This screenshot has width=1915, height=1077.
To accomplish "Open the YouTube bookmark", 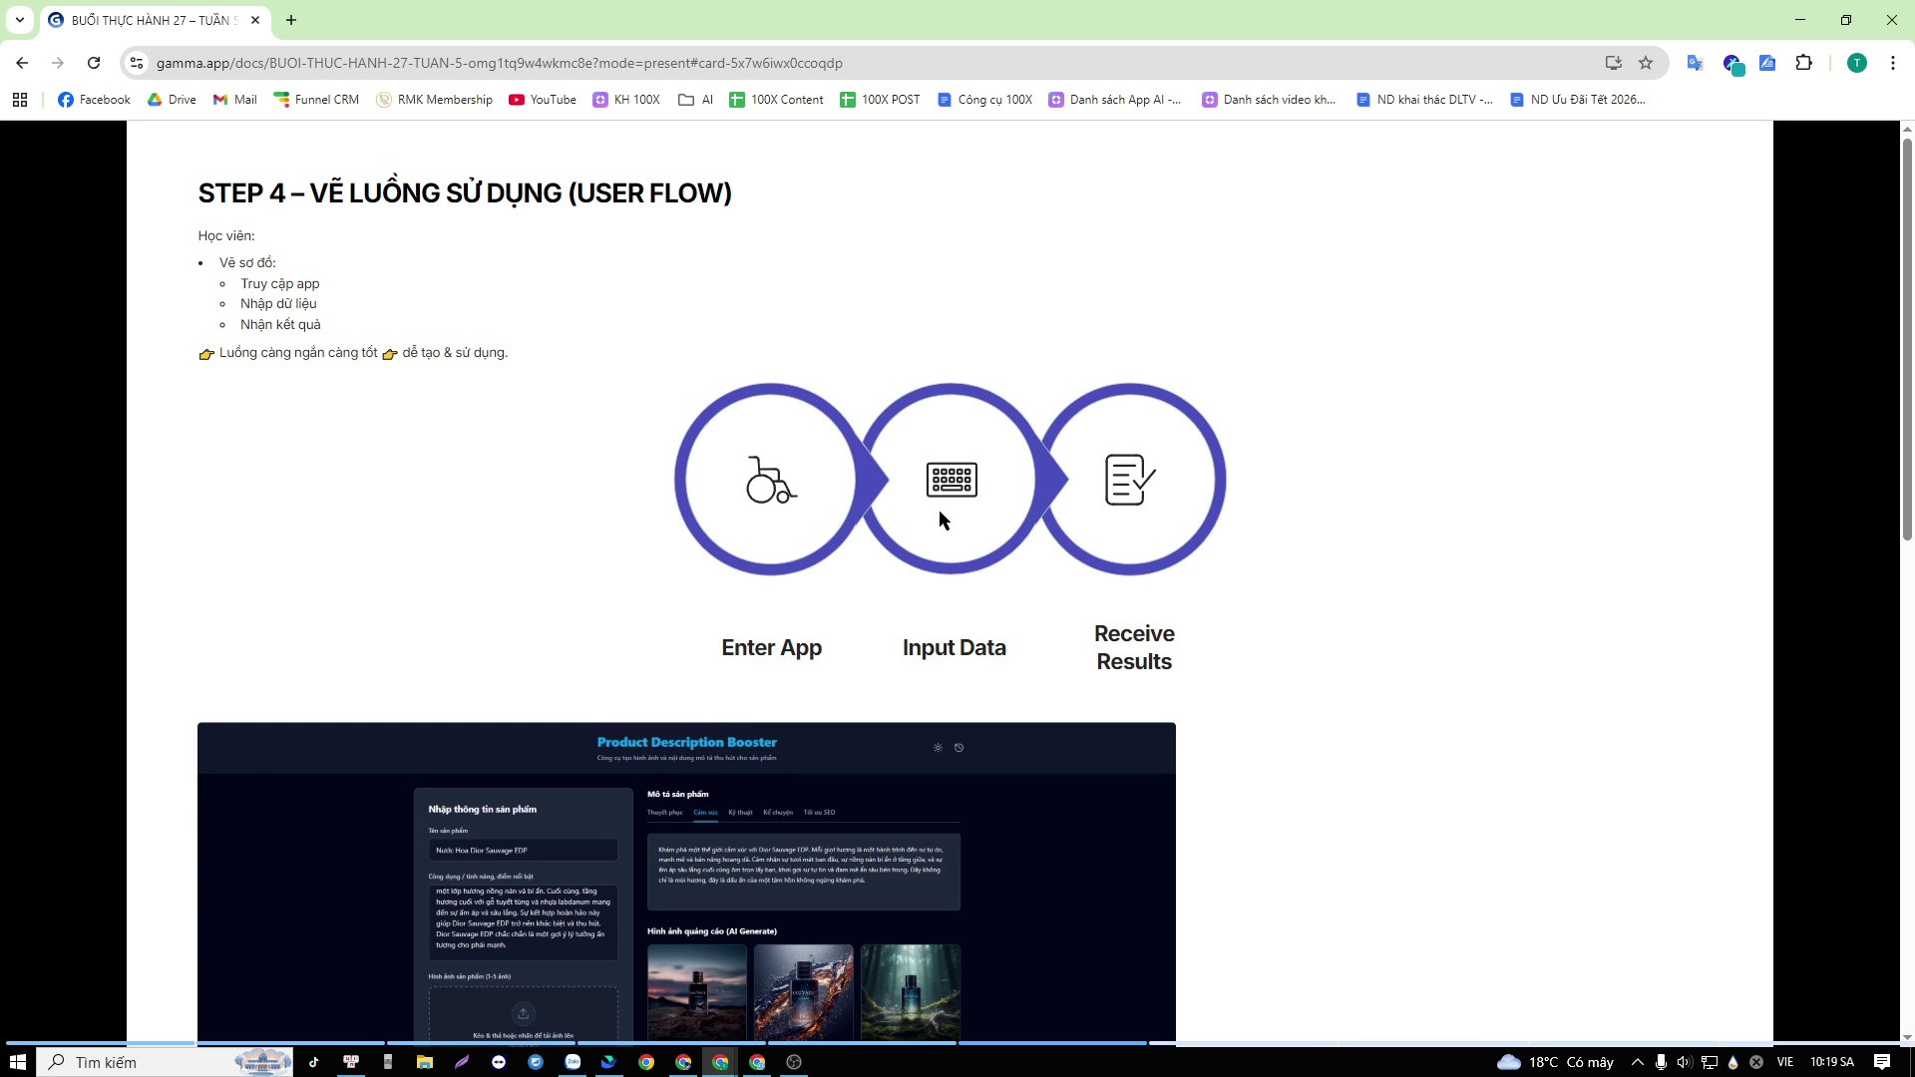I will click(x=543, y=100).
